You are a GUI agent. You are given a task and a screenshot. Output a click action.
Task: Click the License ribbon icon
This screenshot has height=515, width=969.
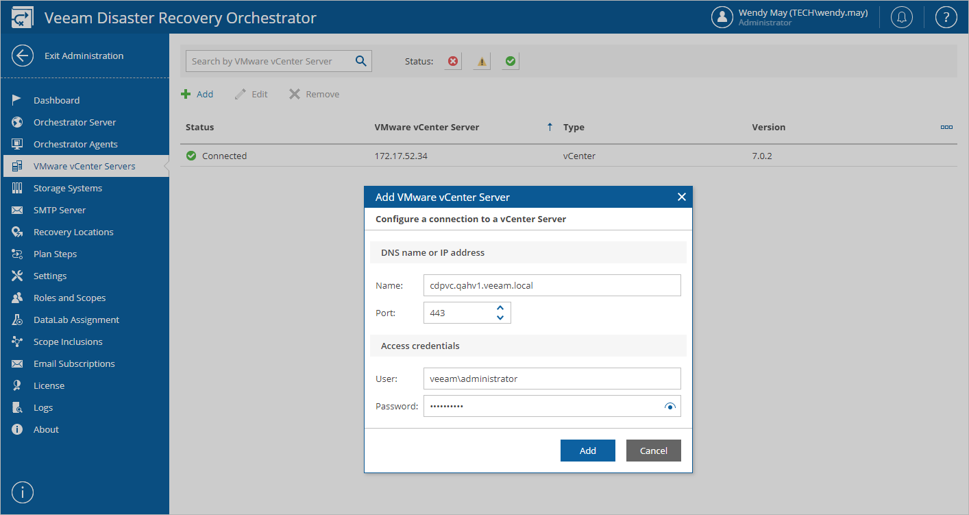[18, 385]
